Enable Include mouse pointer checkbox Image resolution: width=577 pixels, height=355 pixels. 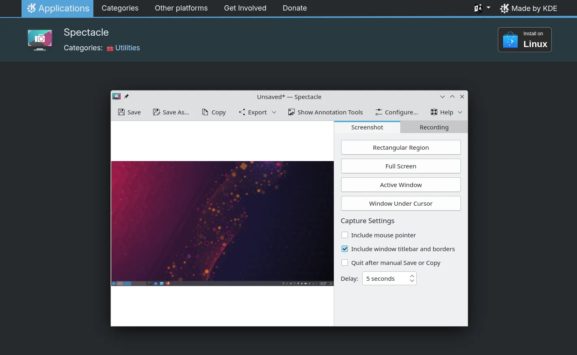tap(345, 235)
